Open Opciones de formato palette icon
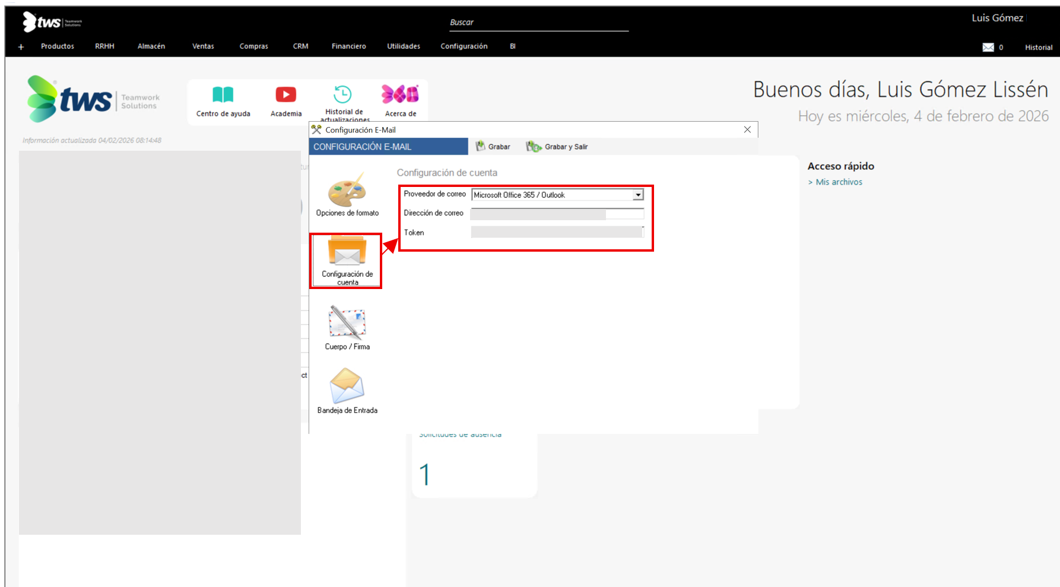The height and width of the screenshot is (587, 1060). pos(347,190)
